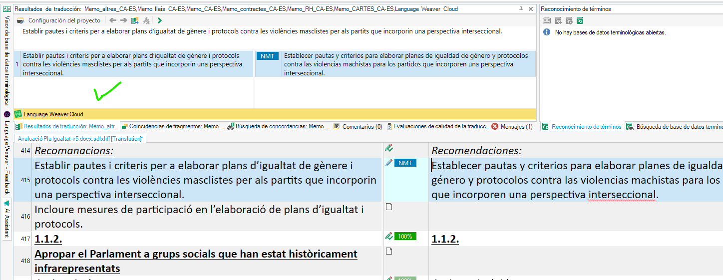Switch to Reconocimiento de términos tab
723x280 pixels.
coord(582,127)
